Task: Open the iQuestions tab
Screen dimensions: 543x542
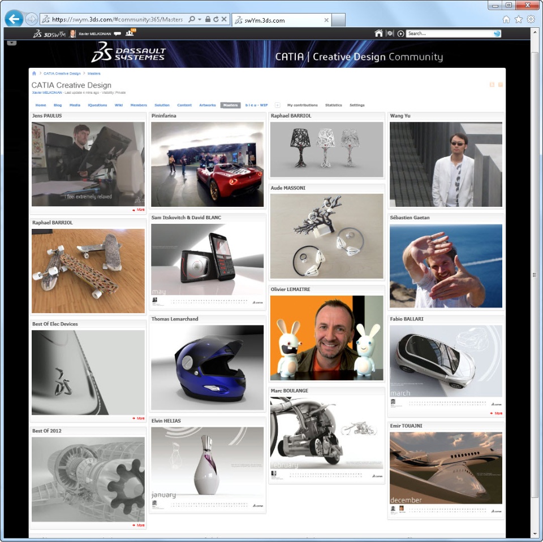Action: 97,105
